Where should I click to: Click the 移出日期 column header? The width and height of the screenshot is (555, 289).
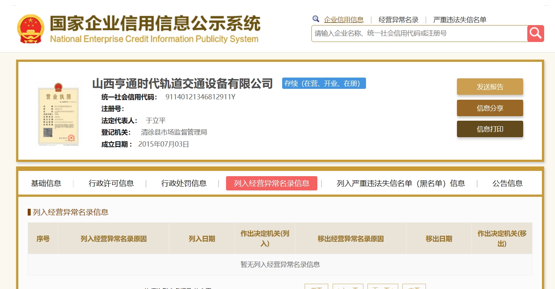tap(439, 239)
